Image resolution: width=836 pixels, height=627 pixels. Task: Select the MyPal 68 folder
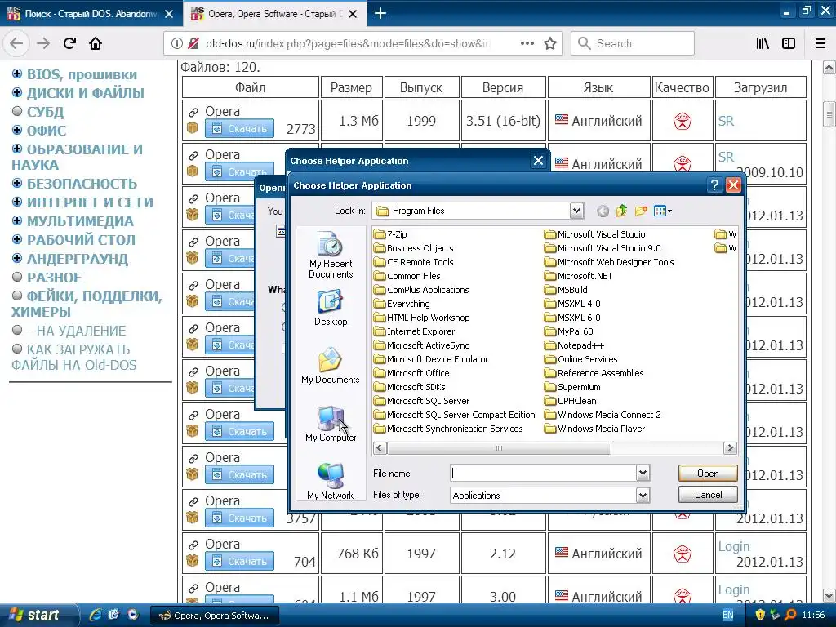[x=568, y=331]
